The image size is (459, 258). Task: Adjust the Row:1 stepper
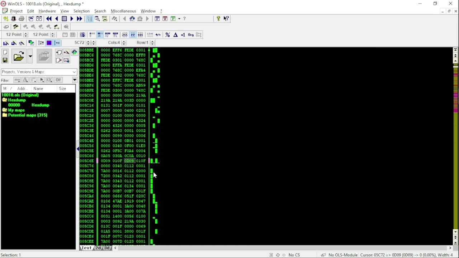(x=152, y=43)
